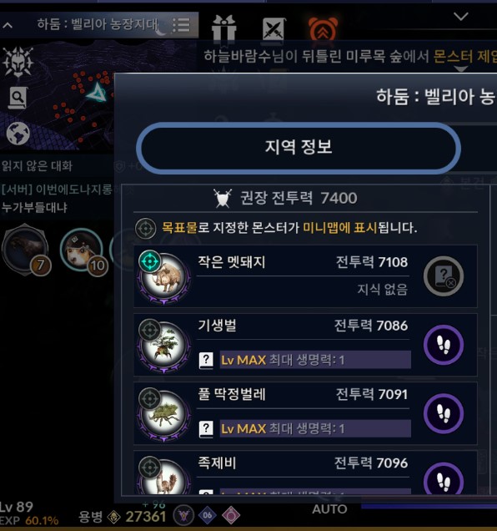Click the dog pet portrait level 10

click(x=82, y=250)
